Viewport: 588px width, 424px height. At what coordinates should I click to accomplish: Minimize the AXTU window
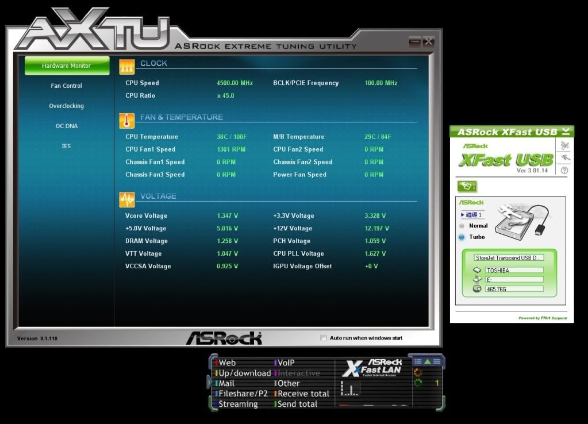pos(415,41)
